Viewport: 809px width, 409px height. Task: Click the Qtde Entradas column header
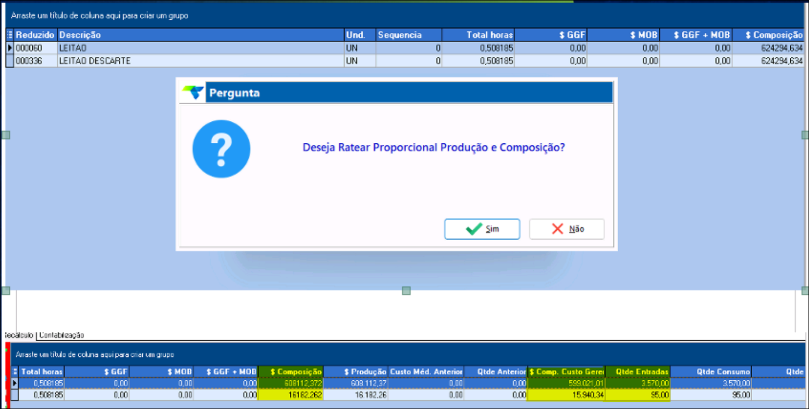click(638, 371)
